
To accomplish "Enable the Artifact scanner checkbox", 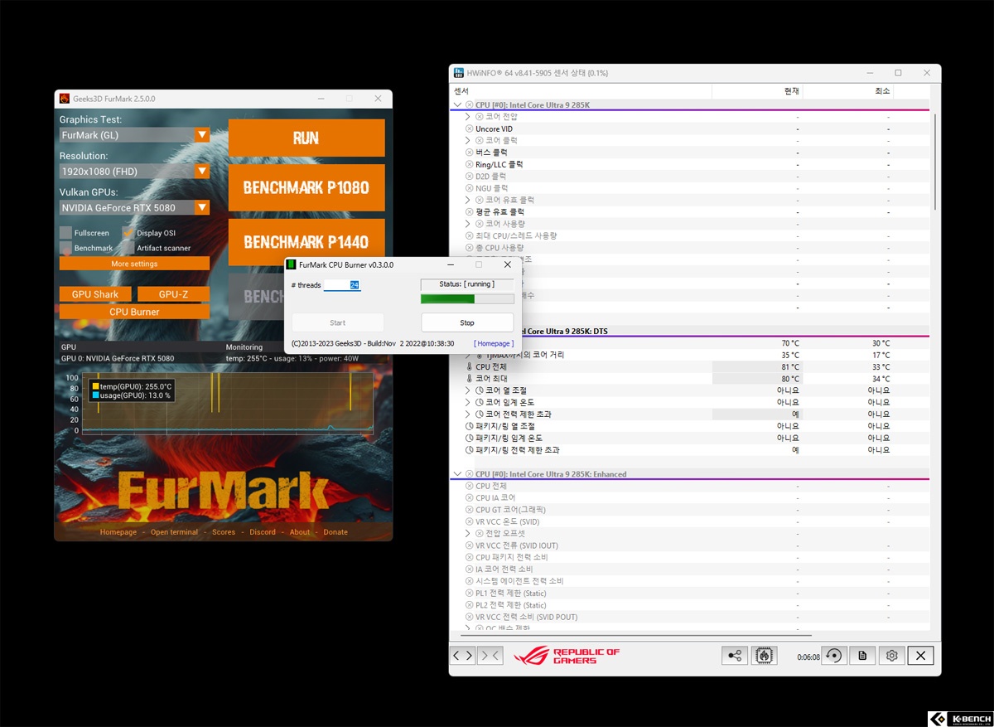I will pyautogui.click(x=128, y=248).
